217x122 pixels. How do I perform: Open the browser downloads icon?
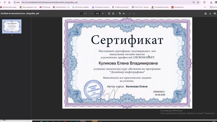[211, 2]
